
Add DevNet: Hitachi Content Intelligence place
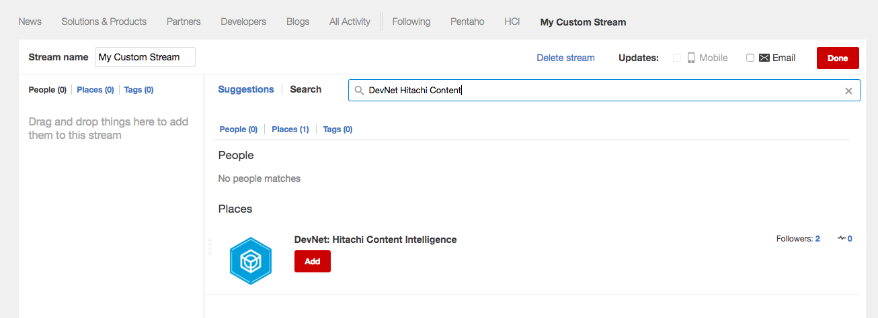pos(313,261)
